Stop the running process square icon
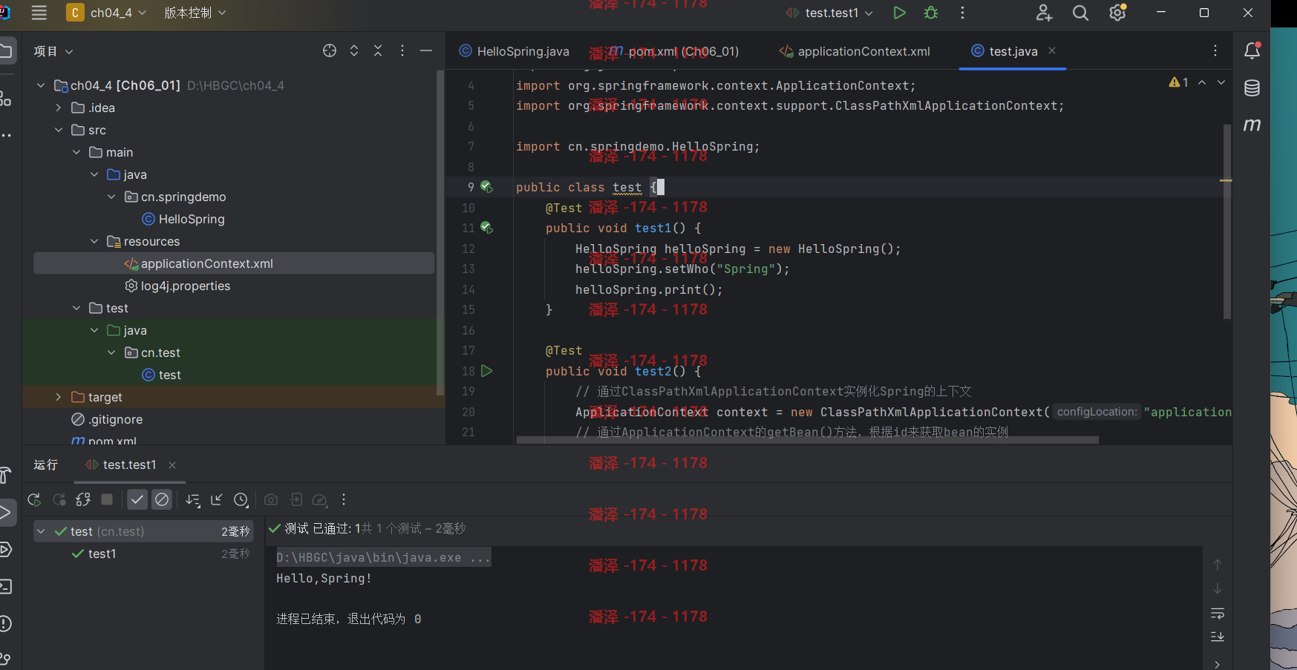 pyautogui.click(x=107, y=499)
